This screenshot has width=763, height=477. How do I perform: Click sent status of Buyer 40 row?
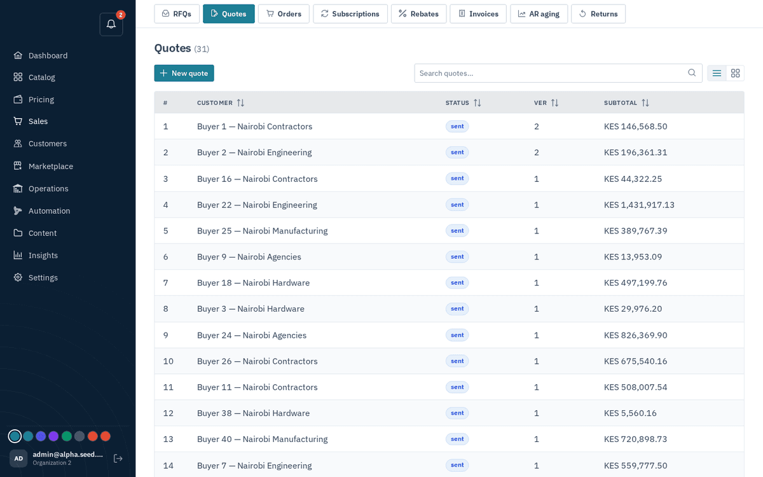click(x=457, y=439)
